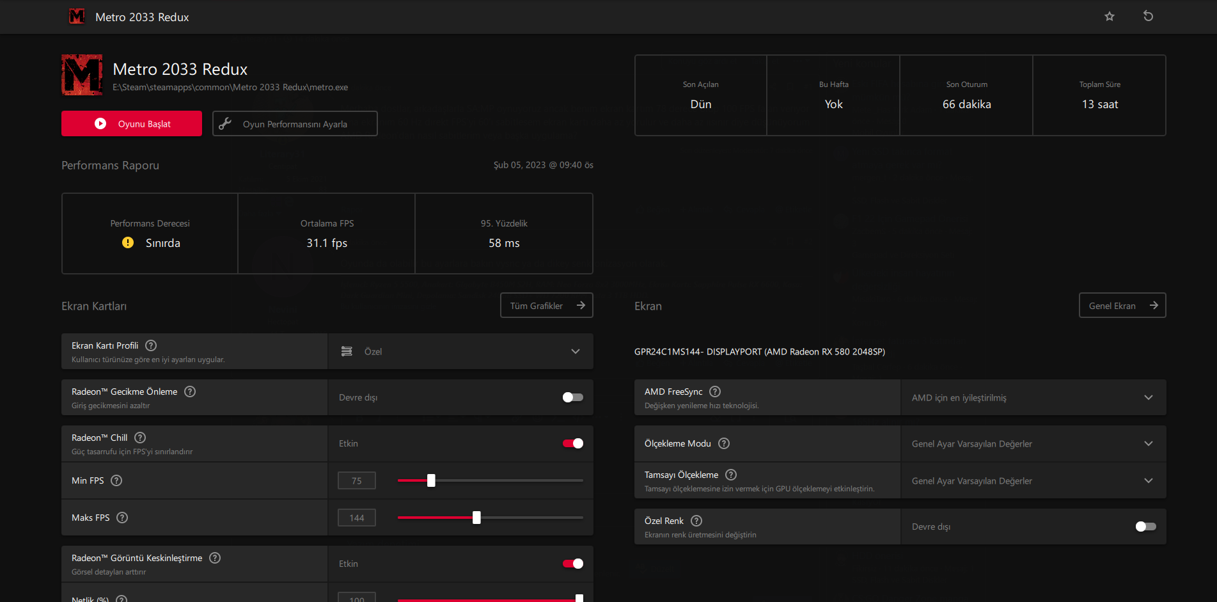Expand the AMD FreeSync dropdown
Screen dimensions: 1217x602
click(1033, 397)
